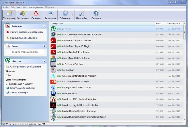Click the Поиск magnifier icon
Screen dimensions: 188x127
point(8,45)
